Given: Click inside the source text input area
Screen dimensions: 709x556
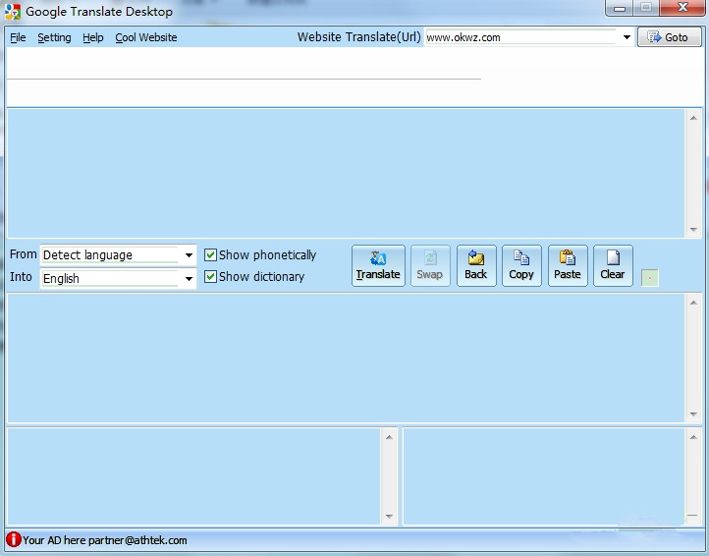Looking at the screenshot, I should pyautogui.click(x=344, y=172).
